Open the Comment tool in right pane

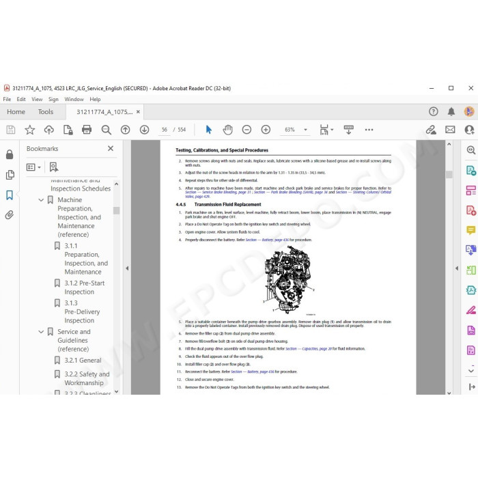(x=471, y=230)
